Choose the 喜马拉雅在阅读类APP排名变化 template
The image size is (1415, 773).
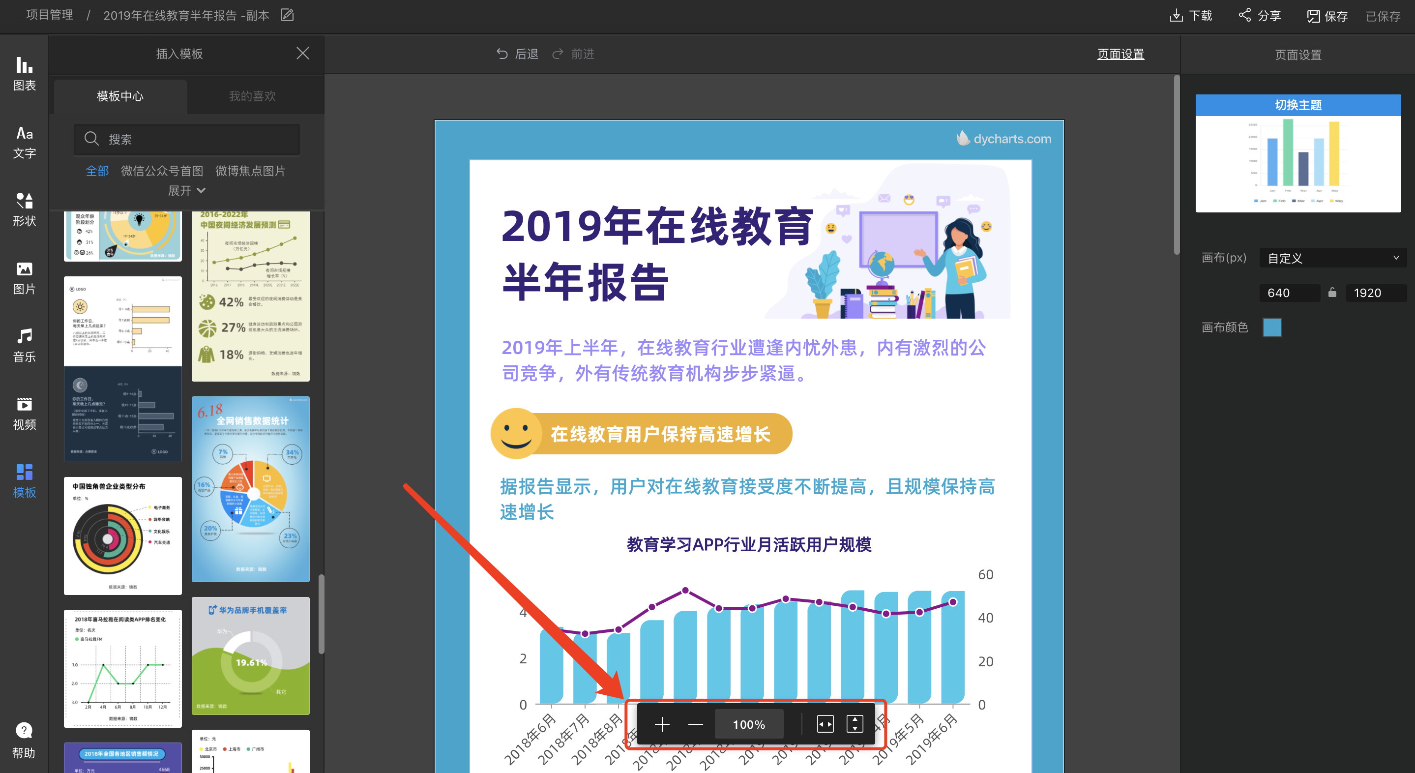pyautogui.click(x=122, y=668)
